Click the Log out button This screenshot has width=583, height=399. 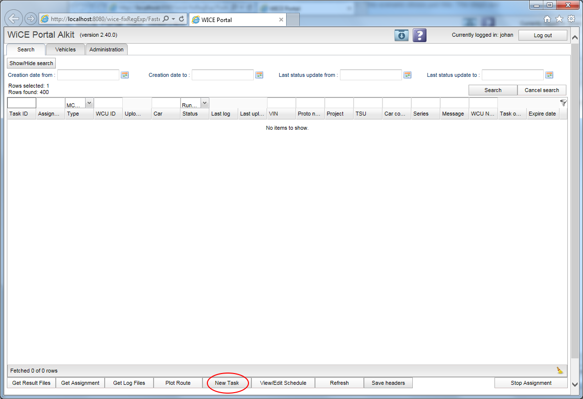(x=542, y=35)
